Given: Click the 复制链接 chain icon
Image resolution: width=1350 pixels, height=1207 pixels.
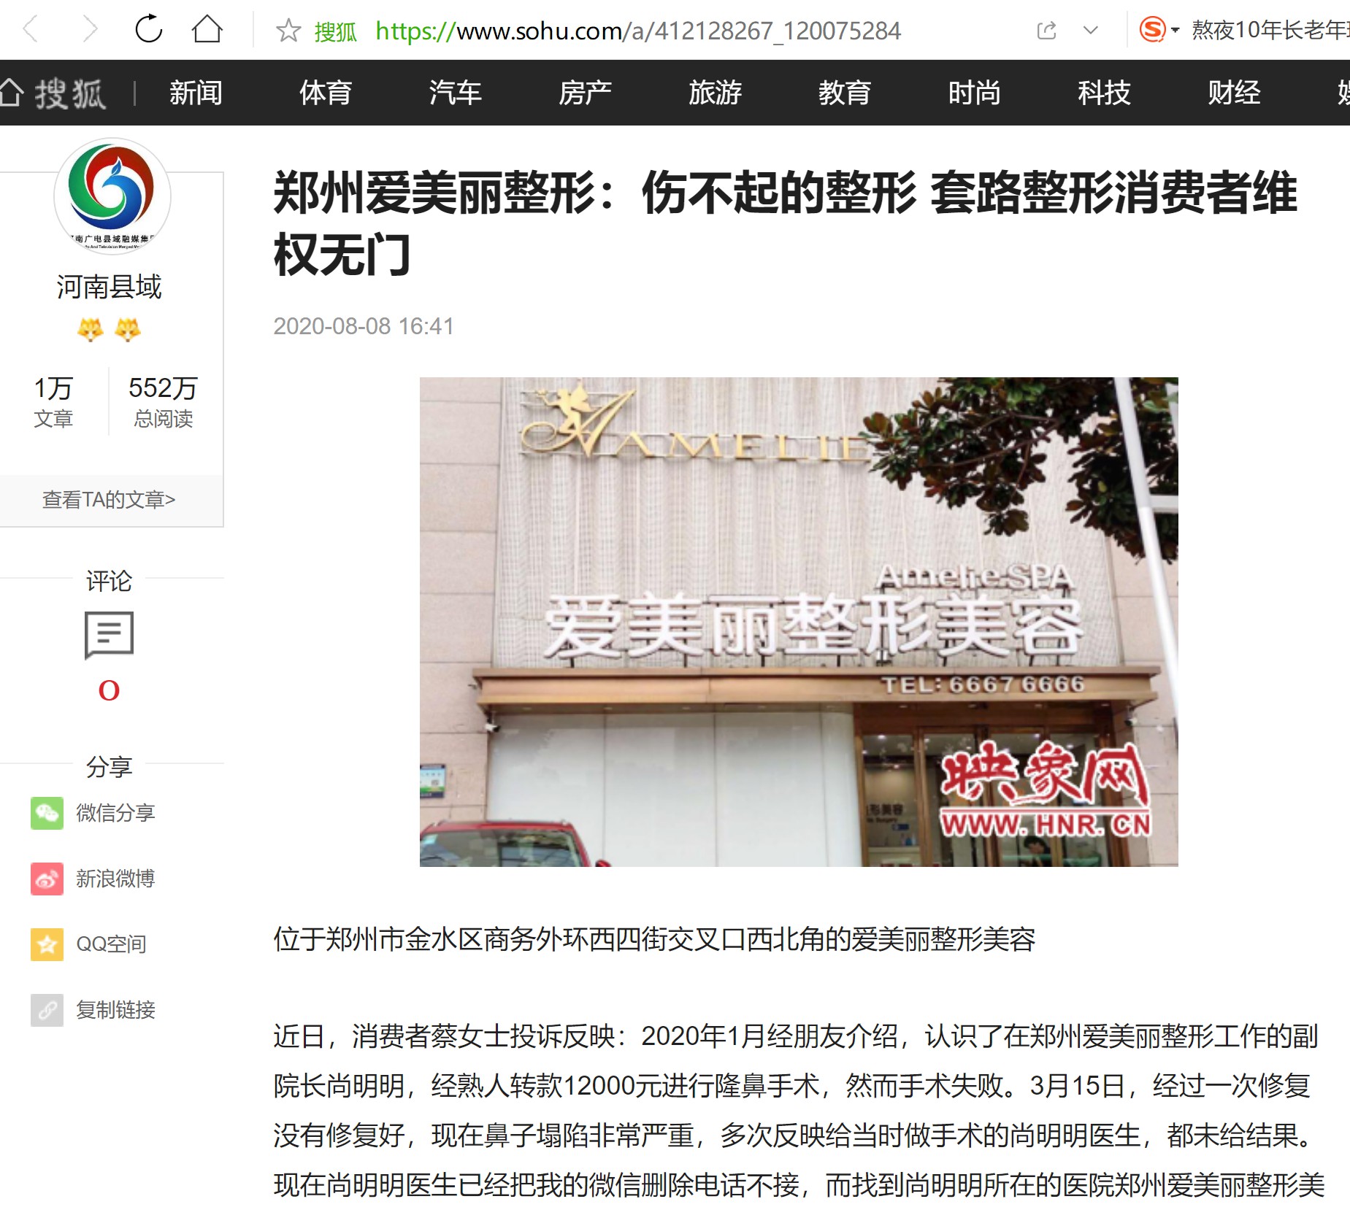Looking at the screenshot, I should (47, 1010).
